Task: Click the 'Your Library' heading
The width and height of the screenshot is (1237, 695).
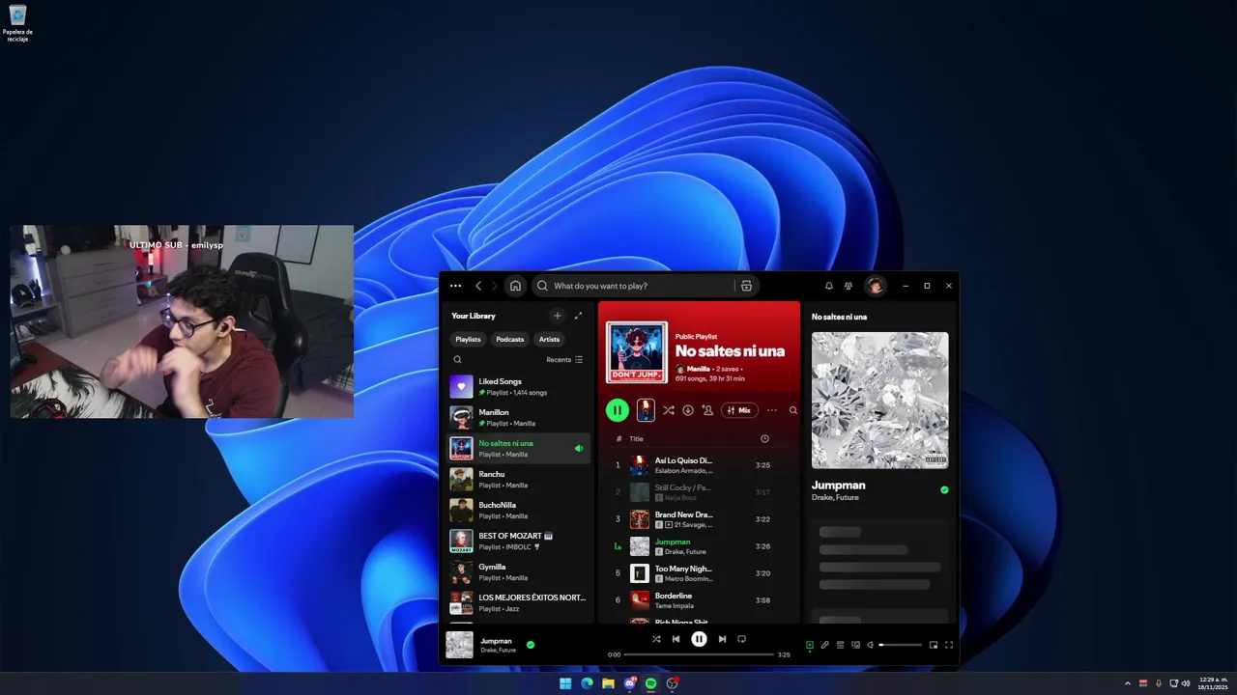Action: point(473,316)
